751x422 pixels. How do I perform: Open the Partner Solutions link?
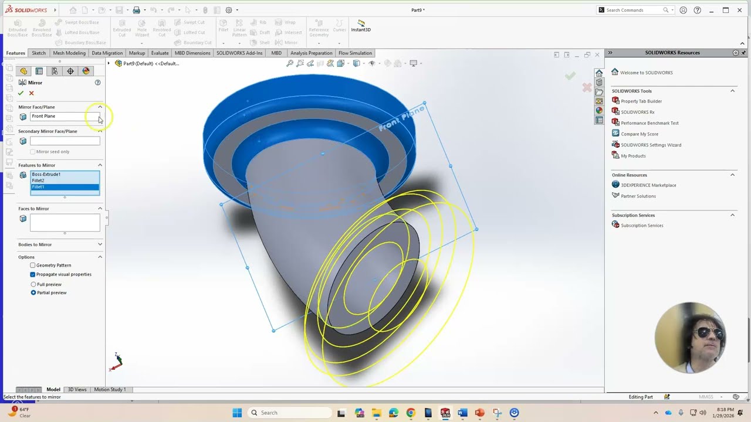[x=638, y=196]
